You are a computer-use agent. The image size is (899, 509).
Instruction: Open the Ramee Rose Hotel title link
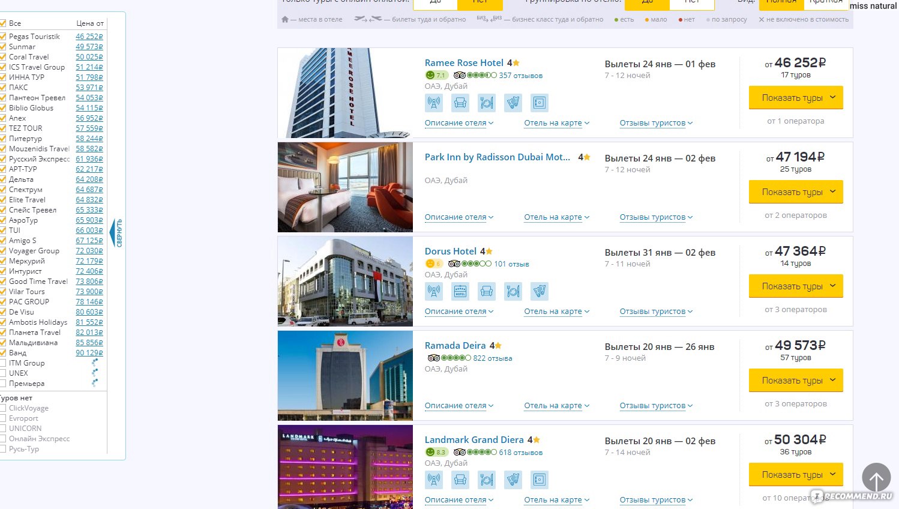(x=464, y=62)
